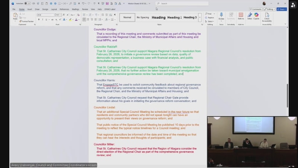The height and width of the screenshot is (168, 298).
Task: Run Check Accessibility
Action: tap(267, 17)
